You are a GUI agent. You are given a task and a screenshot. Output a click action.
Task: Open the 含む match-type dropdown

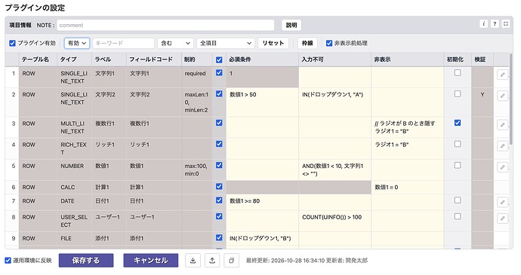coord(175,43)
